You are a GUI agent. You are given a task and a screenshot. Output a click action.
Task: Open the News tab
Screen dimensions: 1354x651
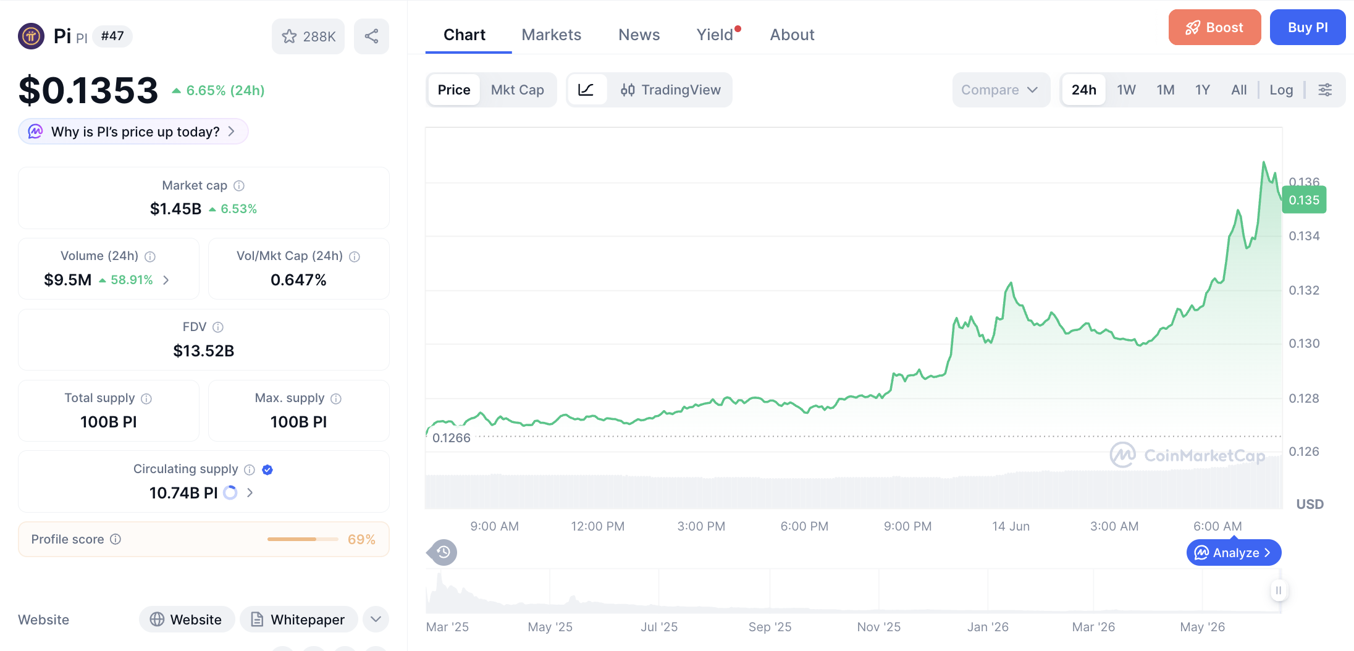pos(639,35)
